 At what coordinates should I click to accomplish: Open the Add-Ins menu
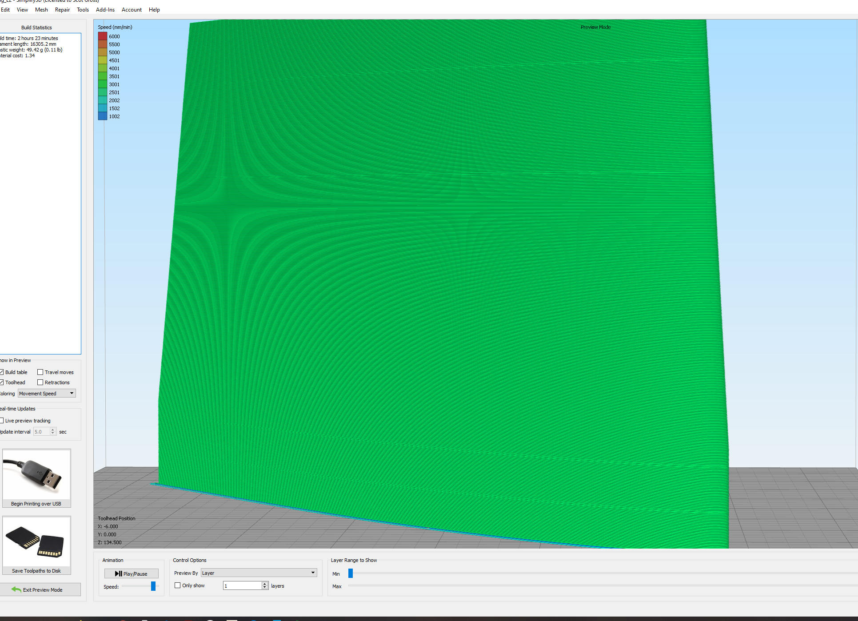(105, 10)
